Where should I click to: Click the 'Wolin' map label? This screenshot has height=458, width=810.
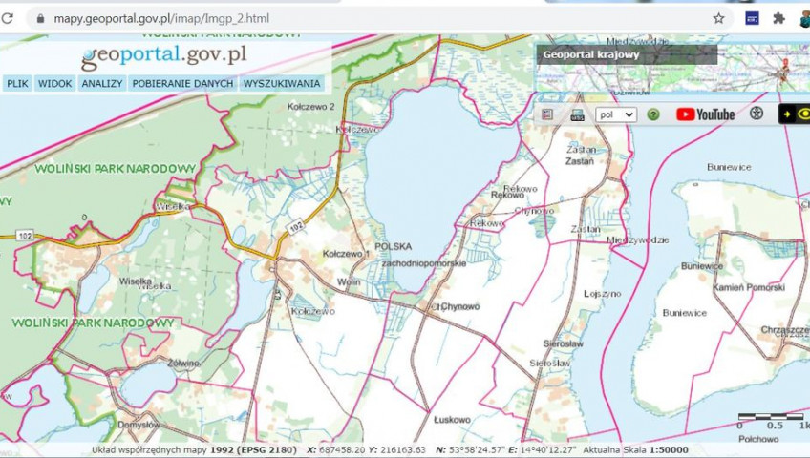coord(349,282)
